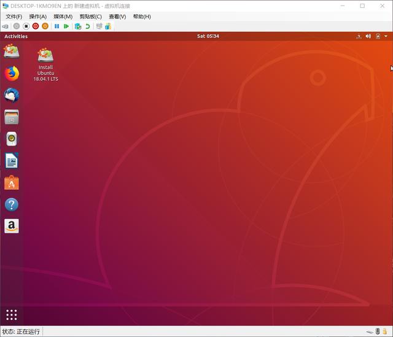Open the Files manager dock icon
The image size is (393, 337).
12,117
